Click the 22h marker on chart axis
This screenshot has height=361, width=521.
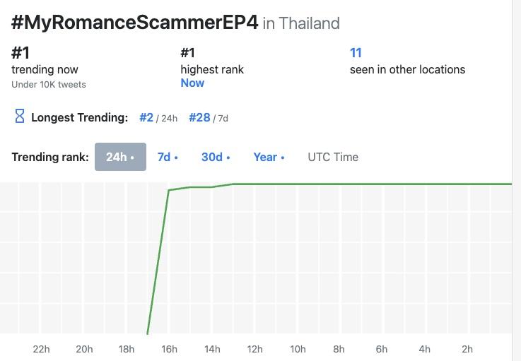[x=42, y=349]
